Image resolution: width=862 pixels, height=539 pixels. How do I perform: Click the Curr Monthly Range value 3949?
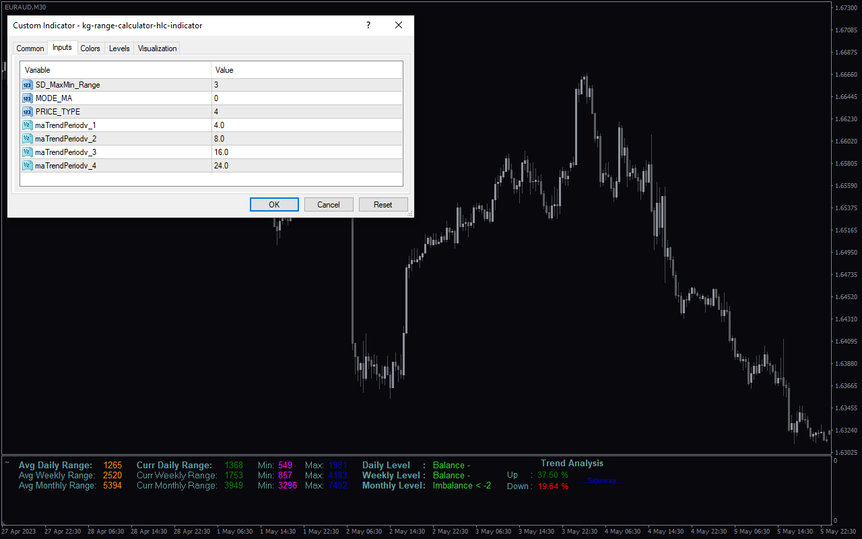[234, 486]
